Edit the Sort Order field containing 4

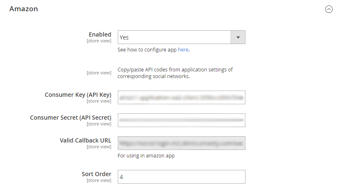click(181, 177)
